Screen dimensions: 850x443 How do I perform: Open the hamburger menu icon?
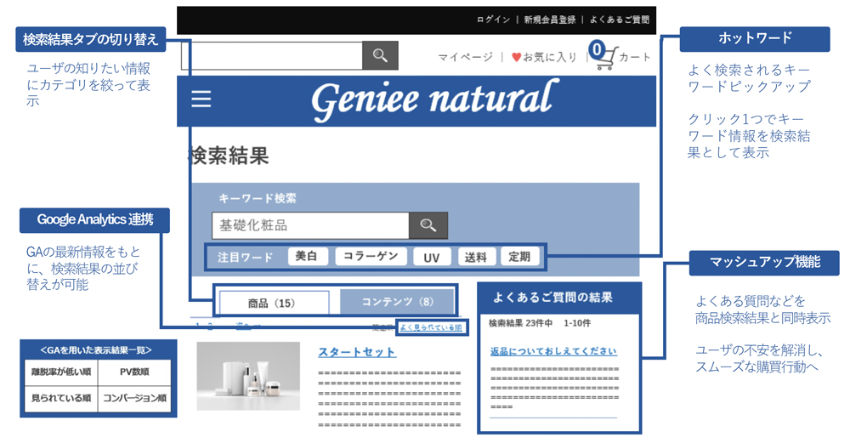point(201,99)
